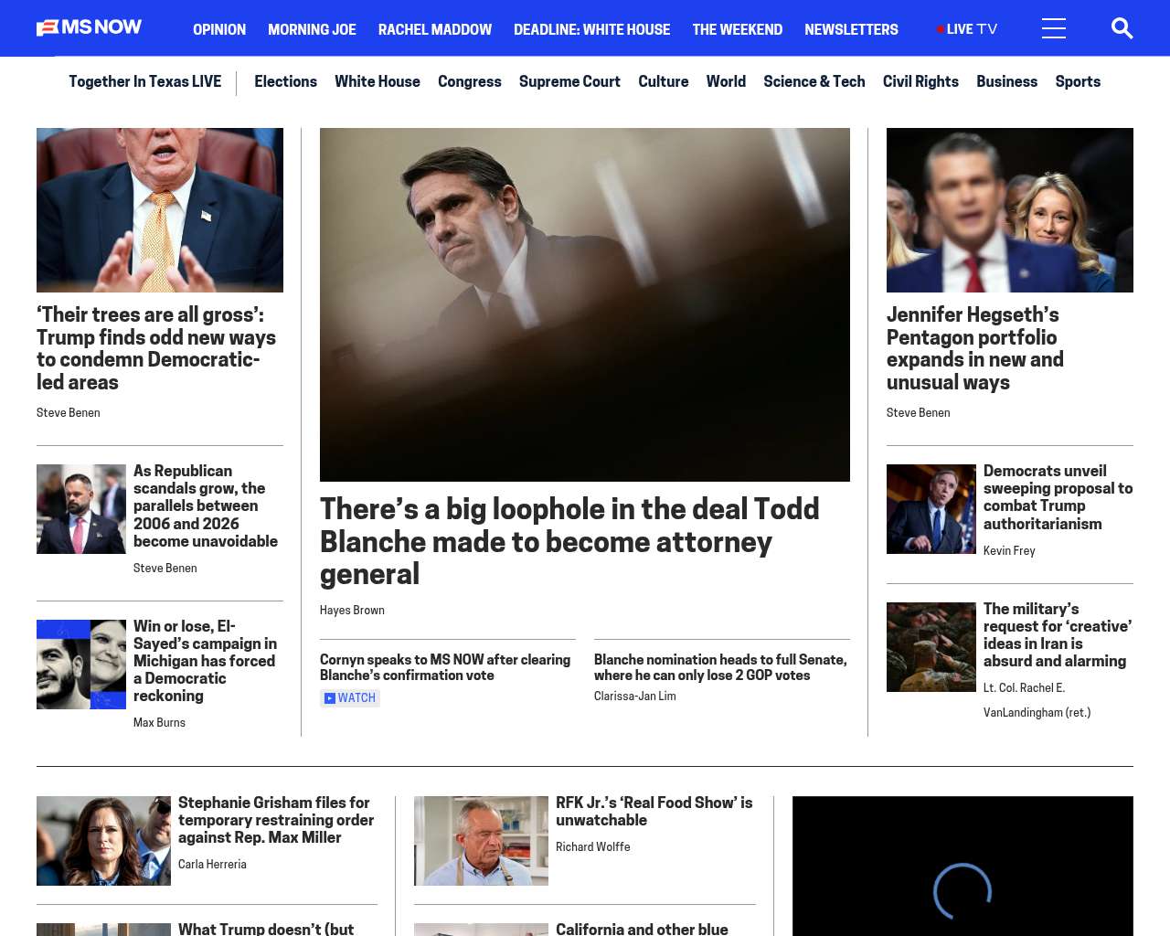View Richard Wolffe author page
Viewport: 1170px width, 936px height.
tap(592, 846)
